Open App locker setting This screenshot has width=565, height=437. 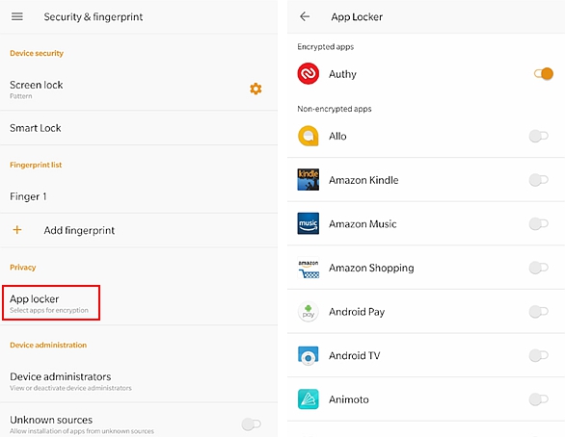[x=51, y=303]
